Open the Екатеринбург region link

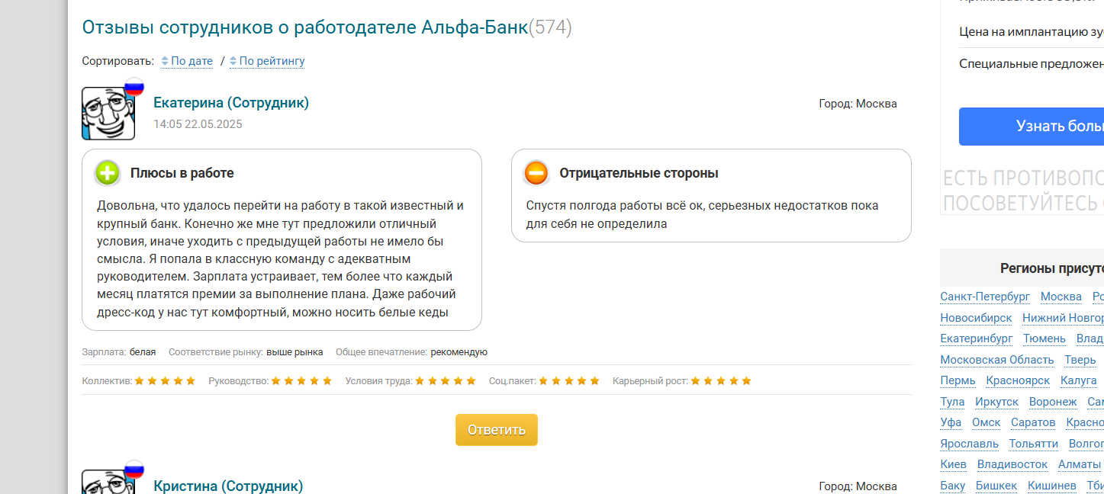tap(977, 338)
